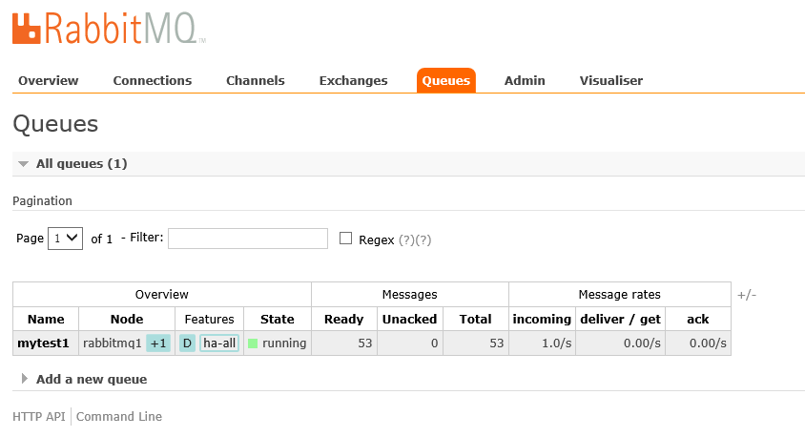Open the Exchanges tab
This screenshot has width=805, height=437.
pos(353,80)
